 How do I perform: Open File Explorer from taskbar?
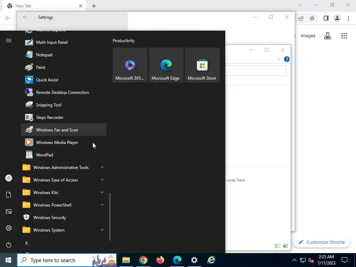point(126,260)
